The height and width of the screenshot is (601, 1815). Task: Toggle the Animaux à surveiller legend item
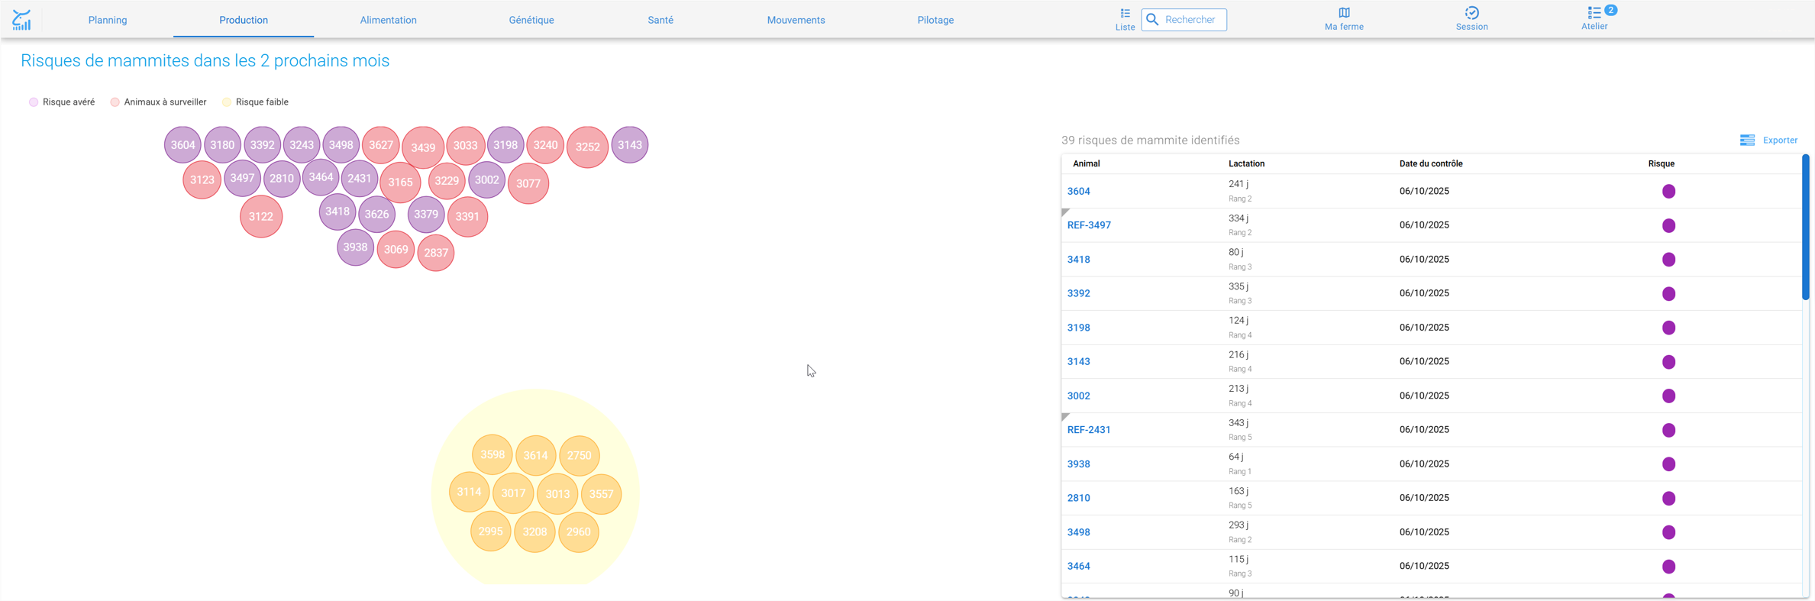coord(158,102)
